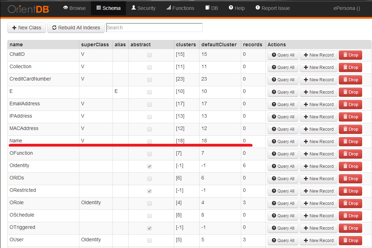Viewport: 372px width, 248px height.
Task: Uncheck abstract checkbox for ORestricted
Action: click(x=150, y=191)
